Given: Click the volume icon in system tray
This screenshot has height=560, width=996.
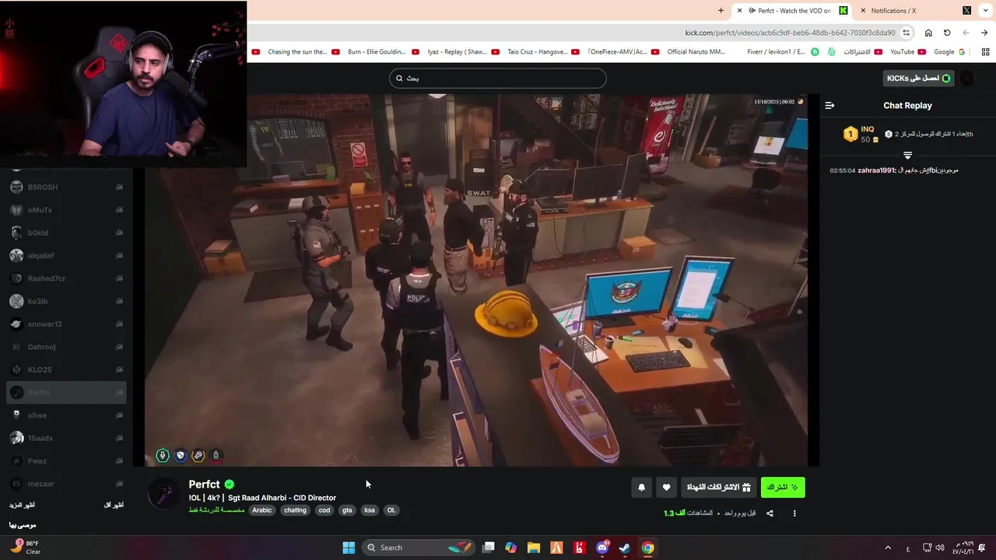Looking at the screenshot, I should click(940, 548).
